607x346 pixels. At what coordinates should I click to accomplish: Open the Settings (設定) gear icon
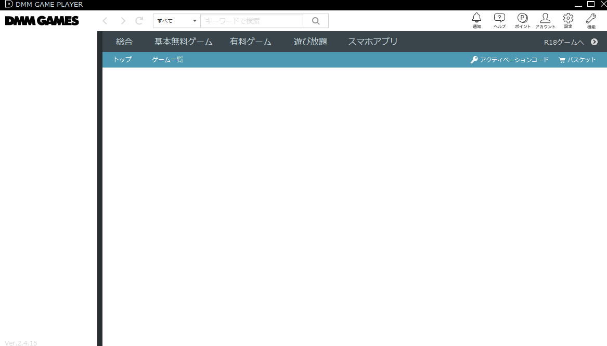pos(568,20)
